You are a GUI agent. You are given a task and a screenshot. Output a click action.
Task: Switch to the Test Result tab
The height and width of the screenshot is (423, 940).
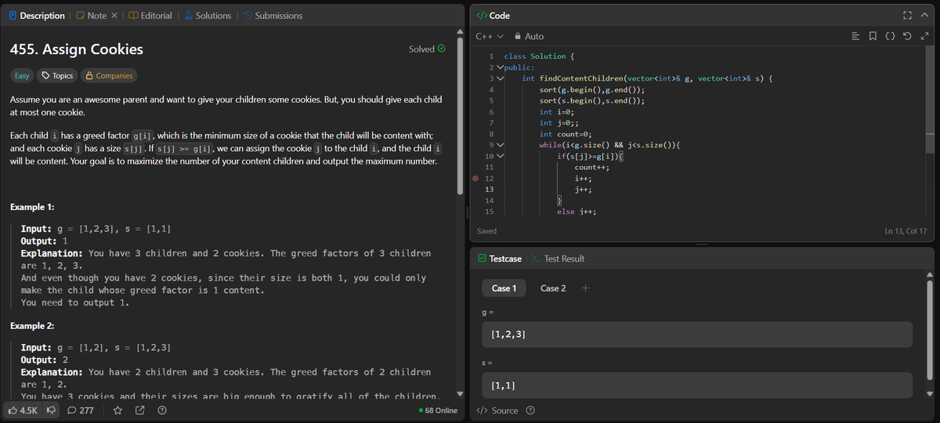click(559, 258)
